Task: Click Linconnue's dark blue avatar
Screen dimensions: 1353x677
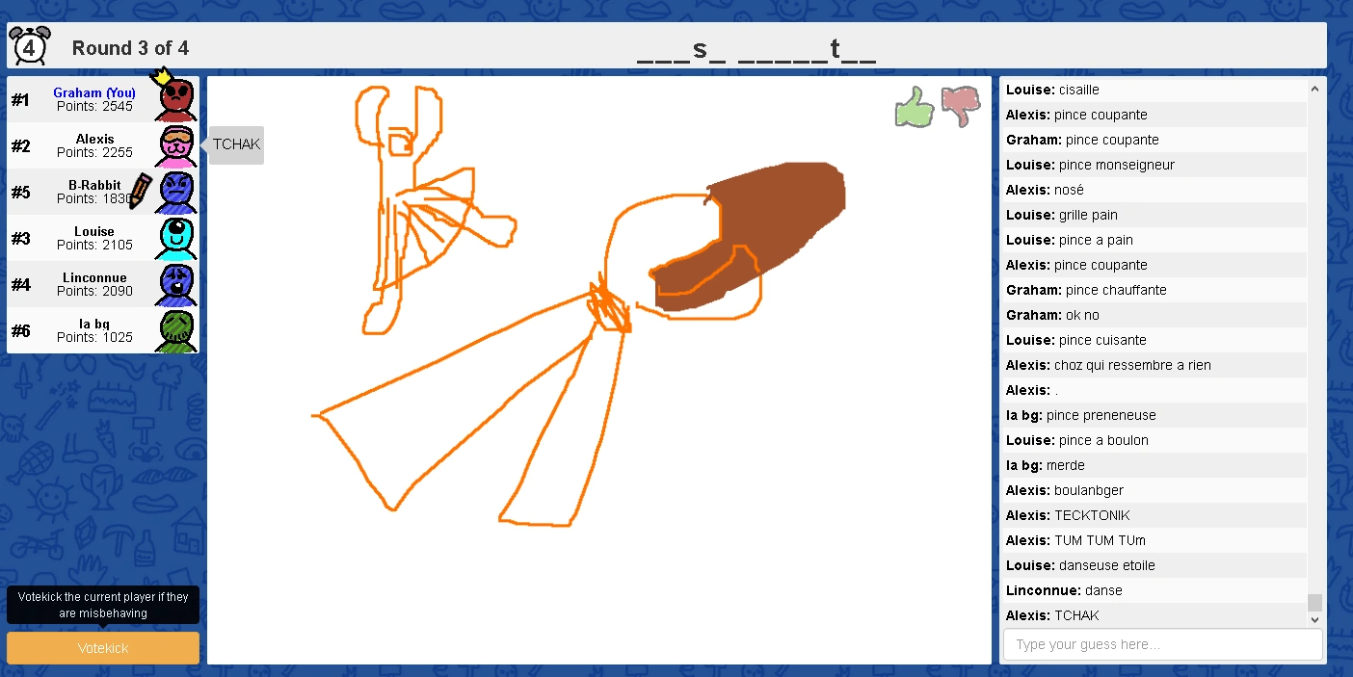Action: click(x=176, y=285)
